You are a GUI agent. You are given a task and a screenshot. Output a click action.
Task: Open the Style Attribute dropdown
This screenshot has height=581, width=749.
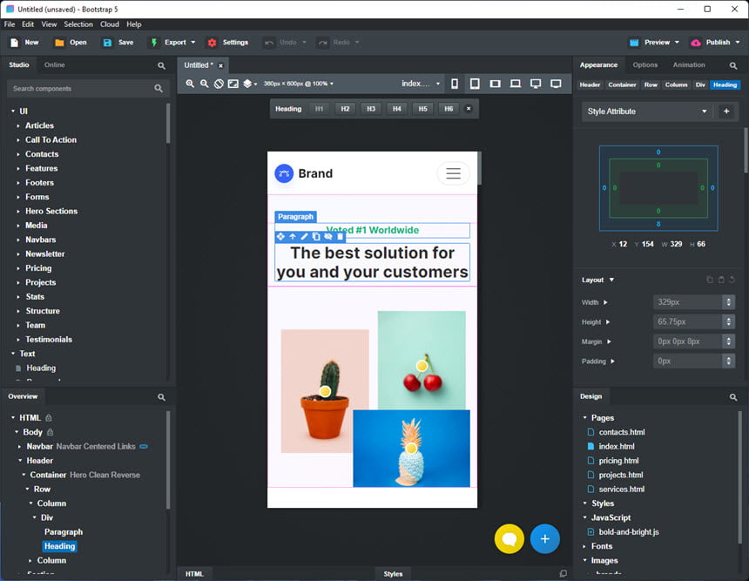click(x=647, y=111)
